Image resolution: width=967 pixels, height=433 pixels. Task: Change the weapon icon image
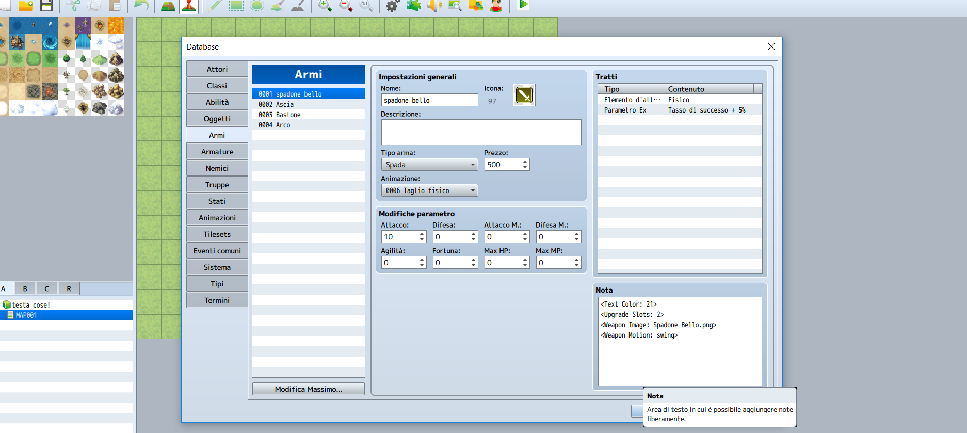[x=524, y=95]
